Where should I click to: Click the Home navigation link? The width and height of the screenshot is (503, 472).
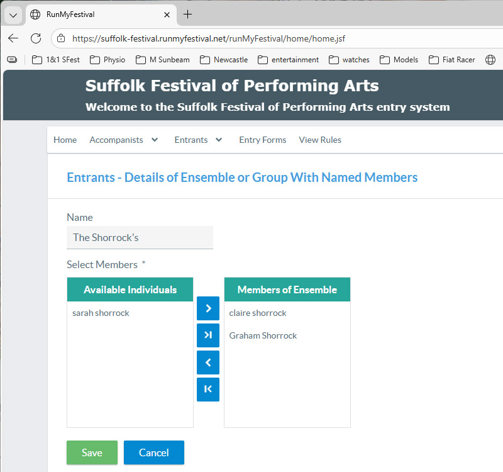coord(65,140)
